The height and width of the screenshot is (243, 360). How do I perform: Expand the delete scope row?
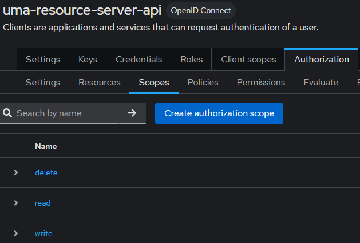click(16, 173)
